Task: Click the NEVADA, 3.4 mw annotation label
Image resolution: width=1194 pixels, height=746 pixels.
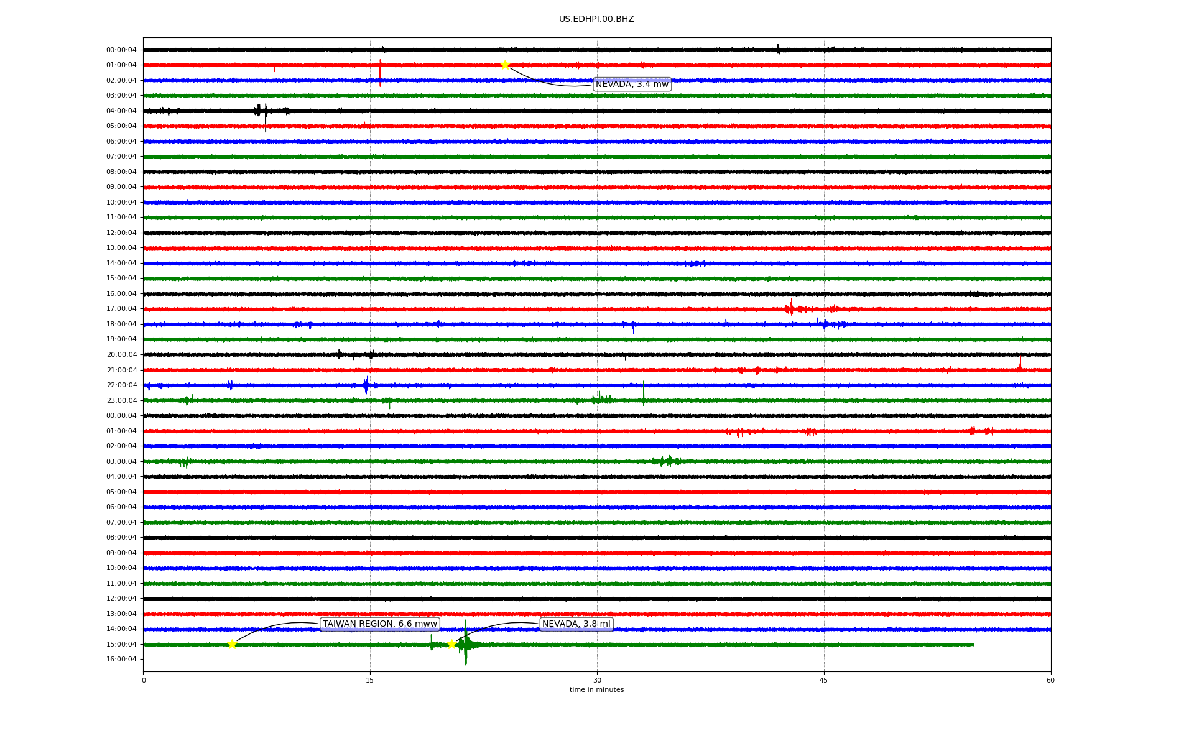Action: [x=632, y=85]
